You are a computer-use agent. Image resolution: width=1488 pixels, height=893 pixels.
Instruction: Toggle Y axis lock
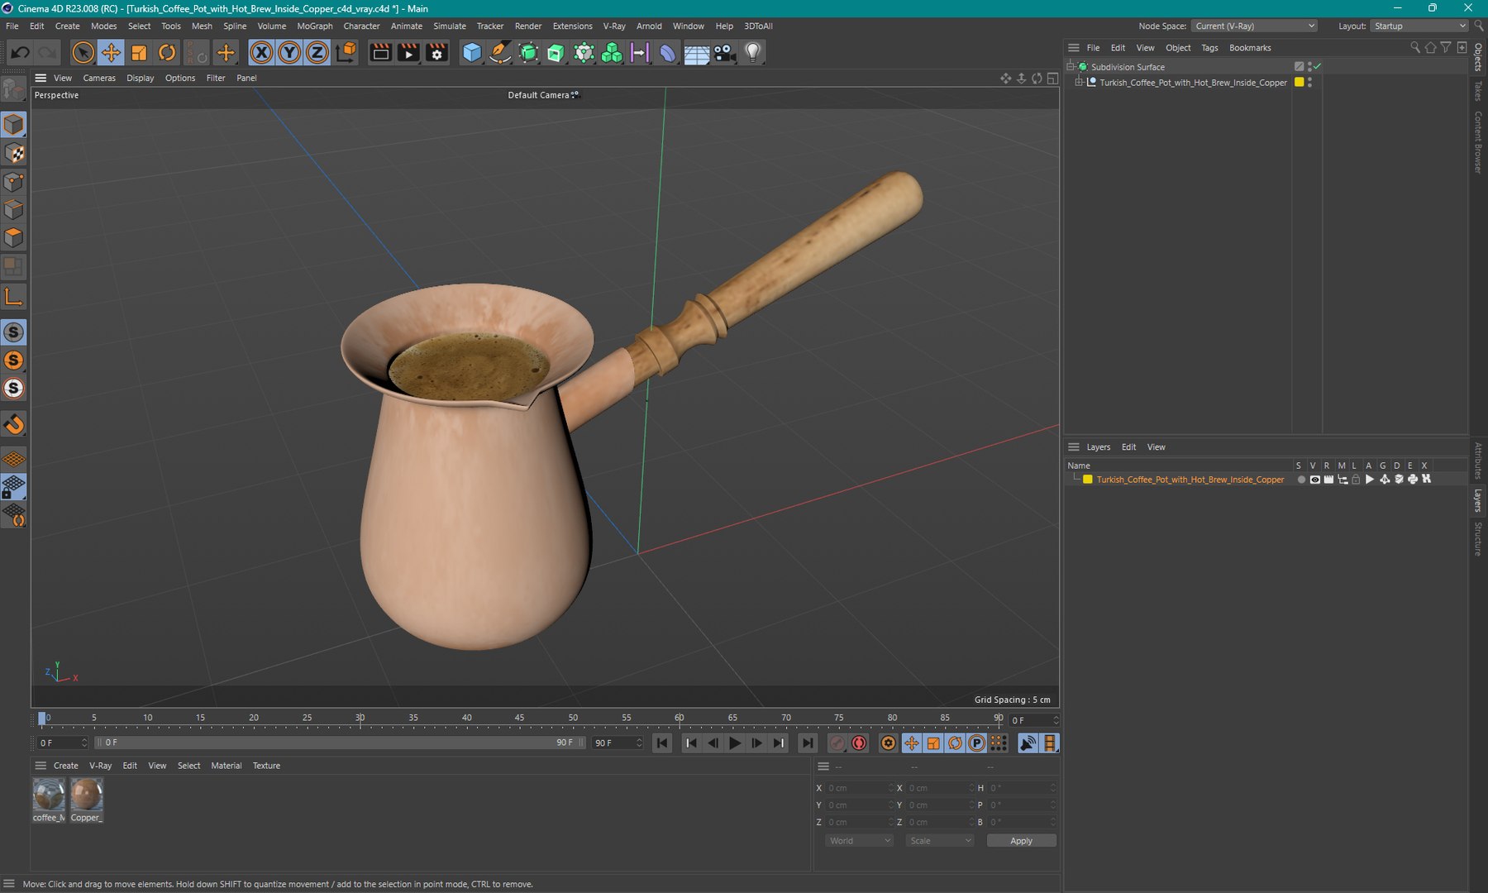[x=289, y=53]
